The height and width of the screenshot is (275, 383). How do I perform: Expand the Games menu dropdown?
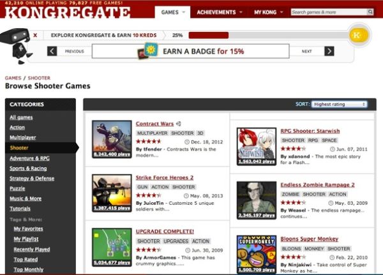[172, 12]
